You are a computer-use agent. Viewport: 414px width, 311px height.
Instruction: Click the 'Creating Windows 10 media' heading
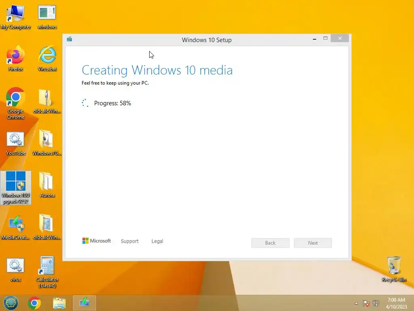pos(157,70)
